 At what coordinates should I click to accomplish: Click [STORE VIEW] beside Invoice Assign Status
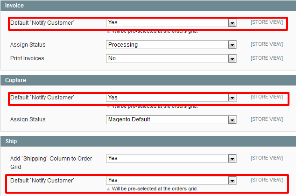(x=267, y=44)
